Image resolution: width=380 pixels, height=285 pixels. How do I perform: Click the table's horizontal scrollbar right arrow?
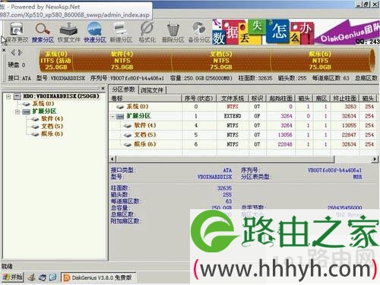point(375,159)
